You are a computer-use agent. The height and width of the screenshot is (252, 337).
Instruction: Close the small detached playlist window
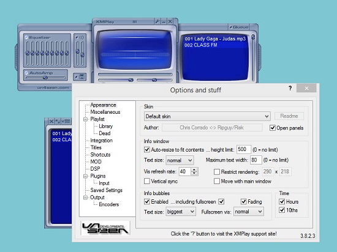(x=51, y=121)
